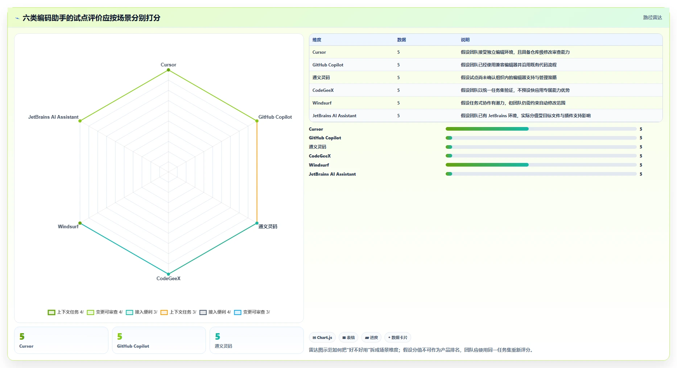Screen dimensions: 677x368
Task: Select the JetBrains AI Assistant table row name
Action: (334, 116)
